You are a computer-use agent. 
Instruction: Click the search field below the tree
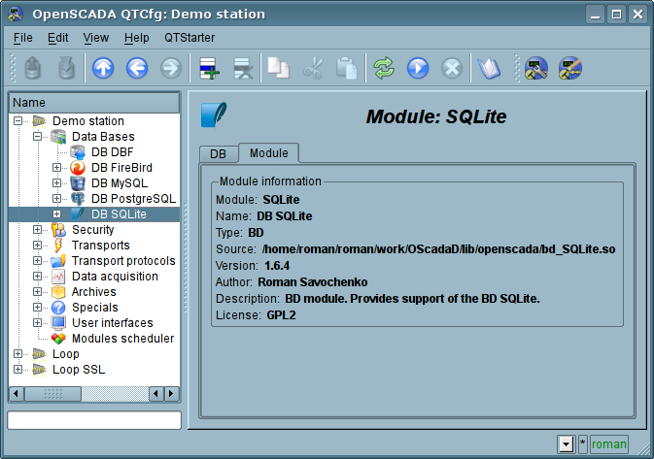(x=94, y=420)
